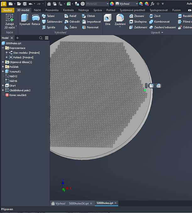The image size is (192, 213).
Task: Click the appearance color wheel swatch
Action: (x=112, y=4)
